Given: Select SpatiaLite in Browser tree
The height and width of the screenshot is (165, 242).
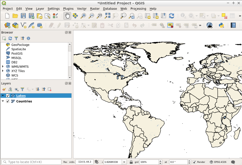Looking at the screenshot, I should tap(18, 49).
